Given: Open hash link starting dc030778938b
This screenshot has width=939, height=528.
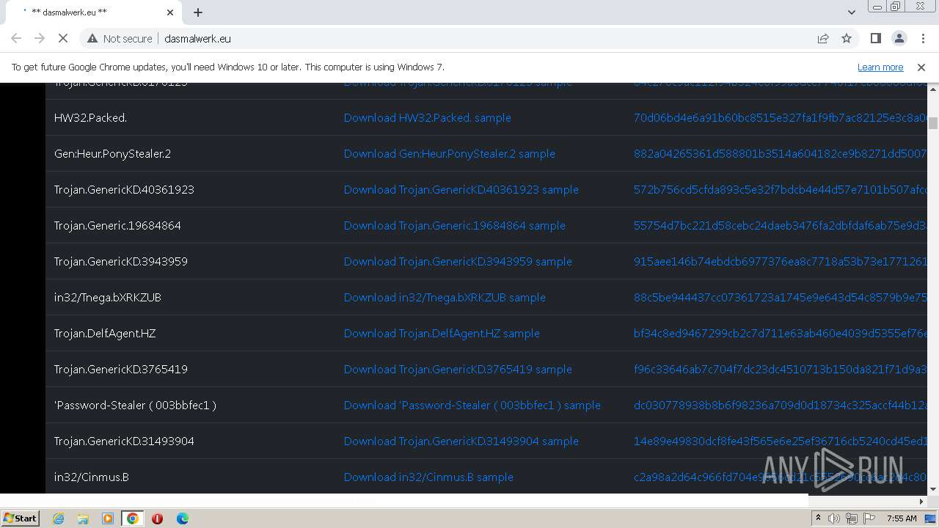Looking at the screenshot, I should [780, 405].
